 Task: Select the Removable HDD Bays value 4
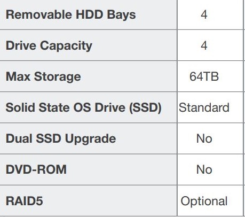click(204, 14)
